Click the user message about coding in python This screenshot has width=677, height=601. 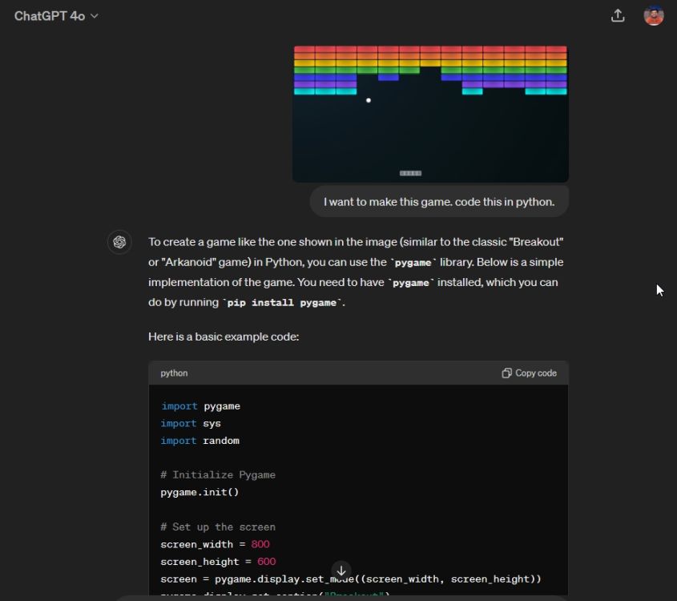click(x=439, y=202)
